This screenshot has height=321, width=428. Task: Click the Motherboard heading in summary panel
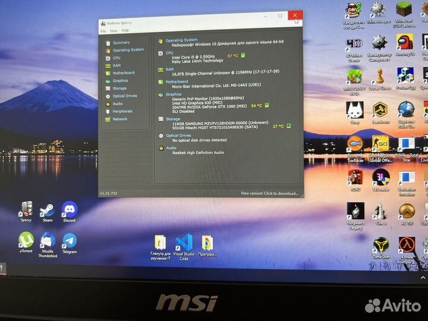tap(177, 81)
